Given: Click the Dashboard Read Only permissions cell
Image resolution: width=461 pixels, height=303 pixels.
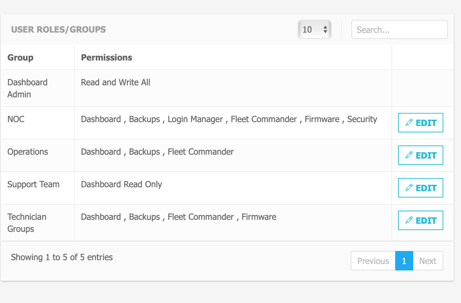Looking at the screenshot, I should click(121, 184).
